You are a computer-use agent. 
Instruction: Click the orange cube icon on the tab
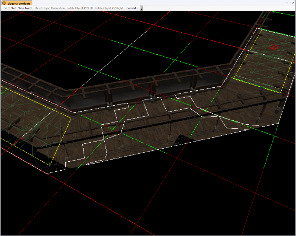(4, 3)
